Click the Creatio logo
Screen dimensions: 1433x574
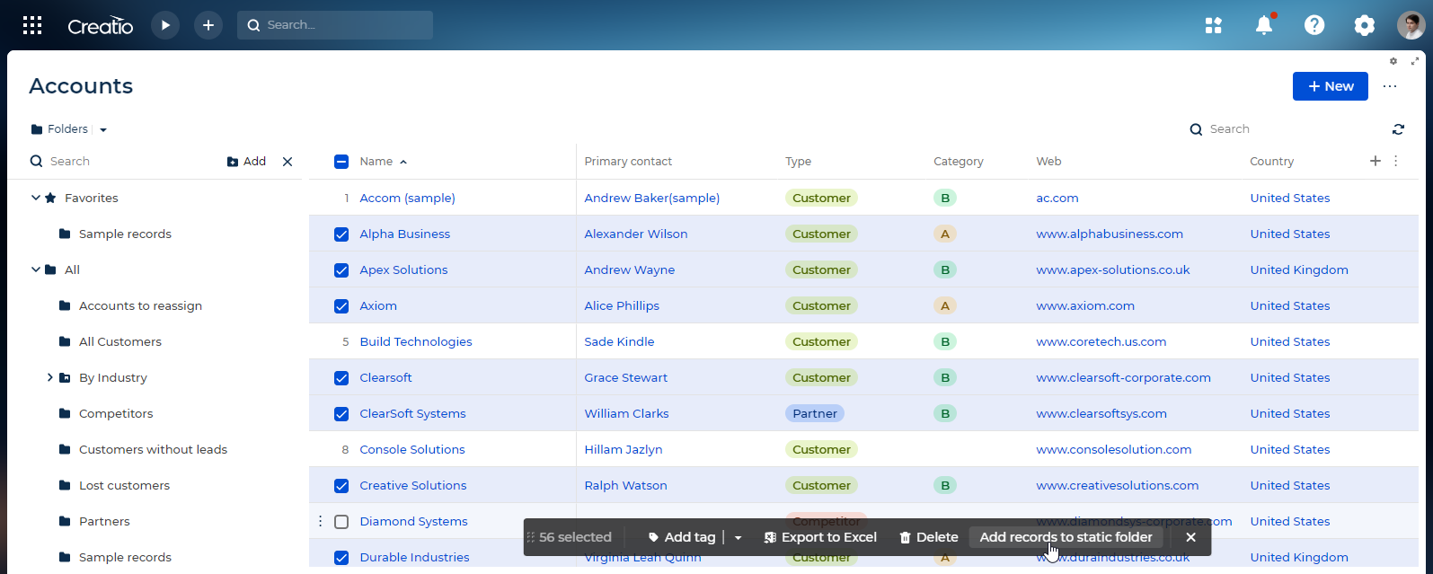[x=101, y=26]
